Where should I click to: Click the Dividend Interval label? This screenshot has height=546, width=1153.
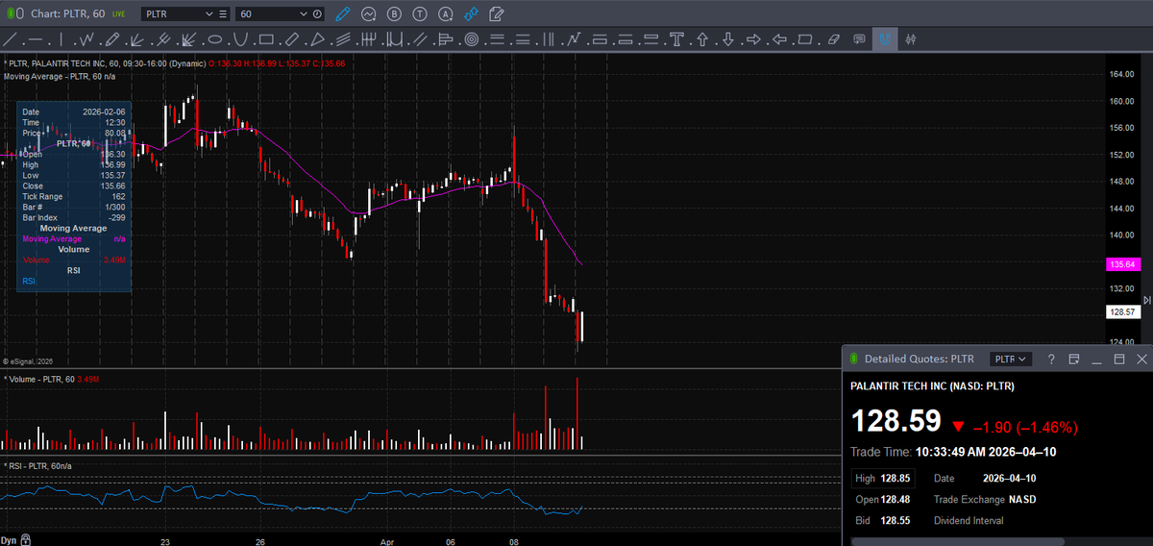(969, 520)
